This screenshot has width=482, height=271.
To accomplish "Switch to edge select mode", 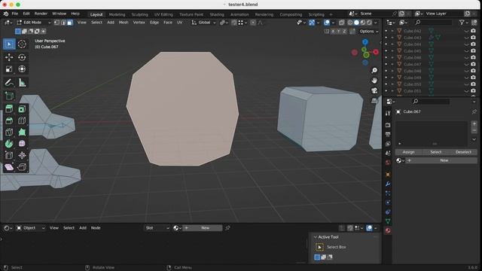I will (63, 23).
